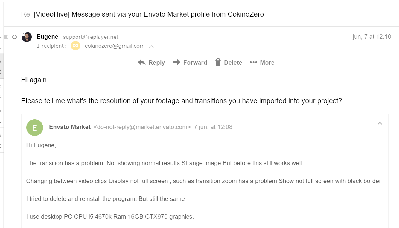This screenshot has height=228, width=399.
Task: Click the Envato Market sender name
Action: coord(70,127)
